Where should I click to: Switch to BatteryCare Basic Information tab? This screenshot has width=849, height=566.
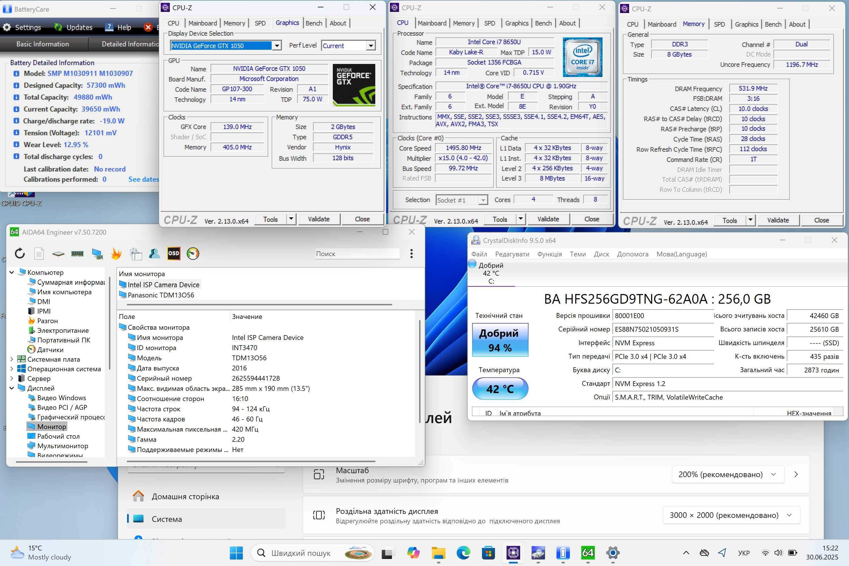(x=43, y=44)
